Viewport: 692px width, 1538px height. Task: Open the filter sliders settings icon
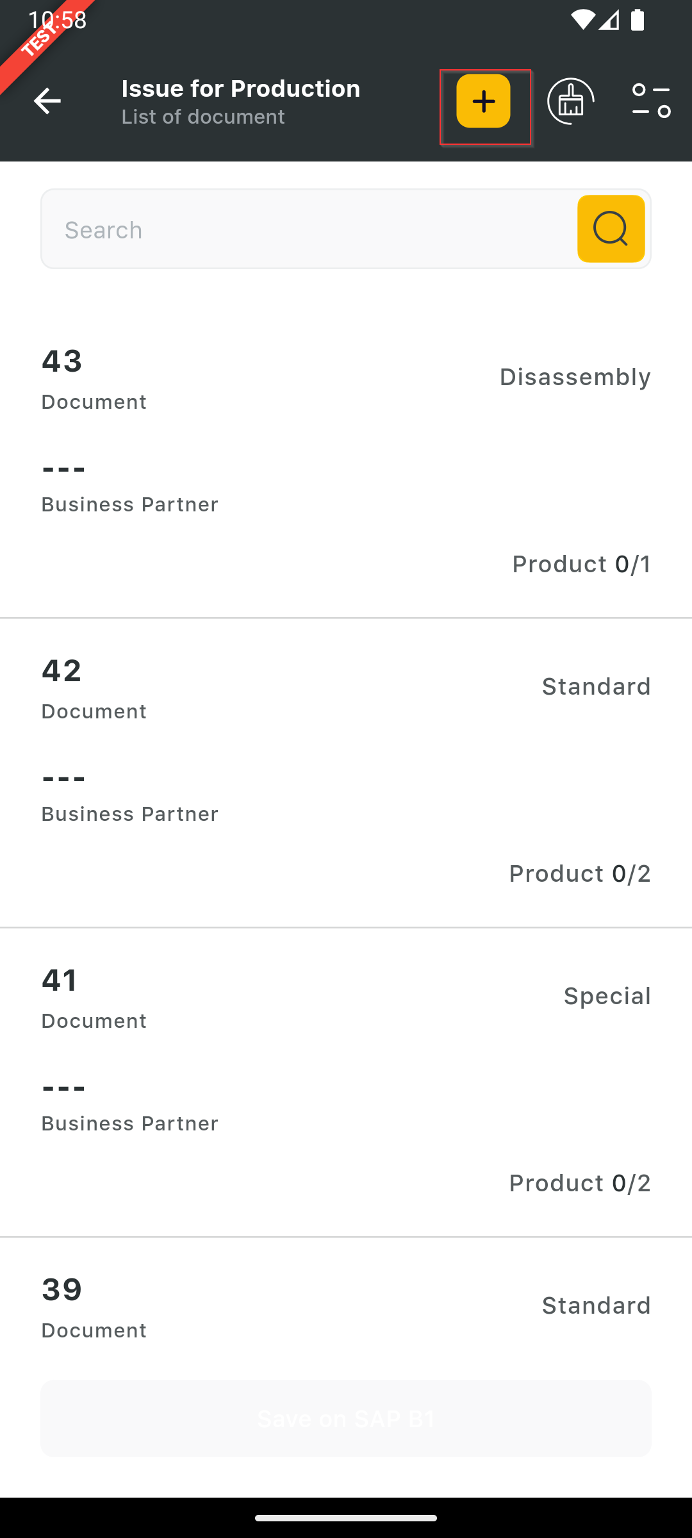point(651,101)
